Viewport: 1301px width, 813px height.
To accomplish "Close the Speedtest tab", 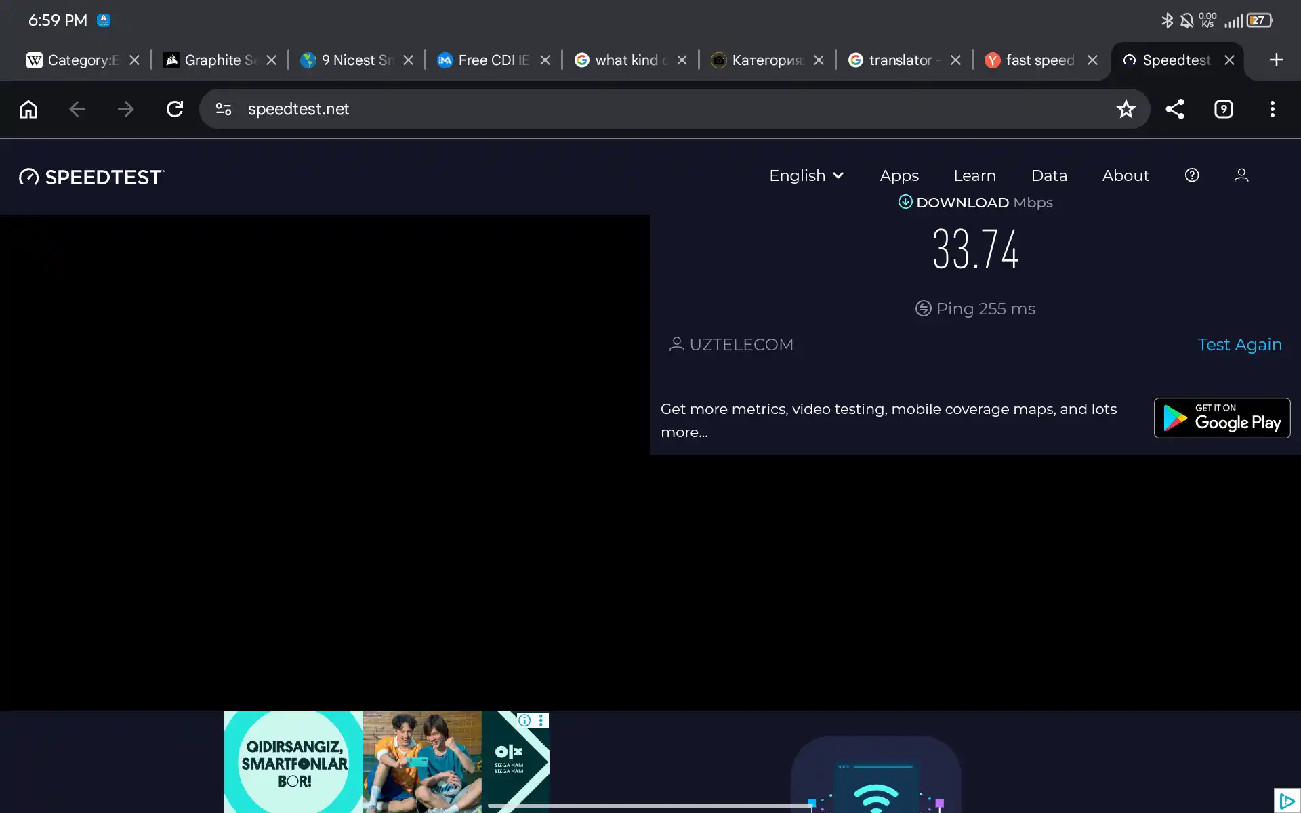I will coord(1229,60).
